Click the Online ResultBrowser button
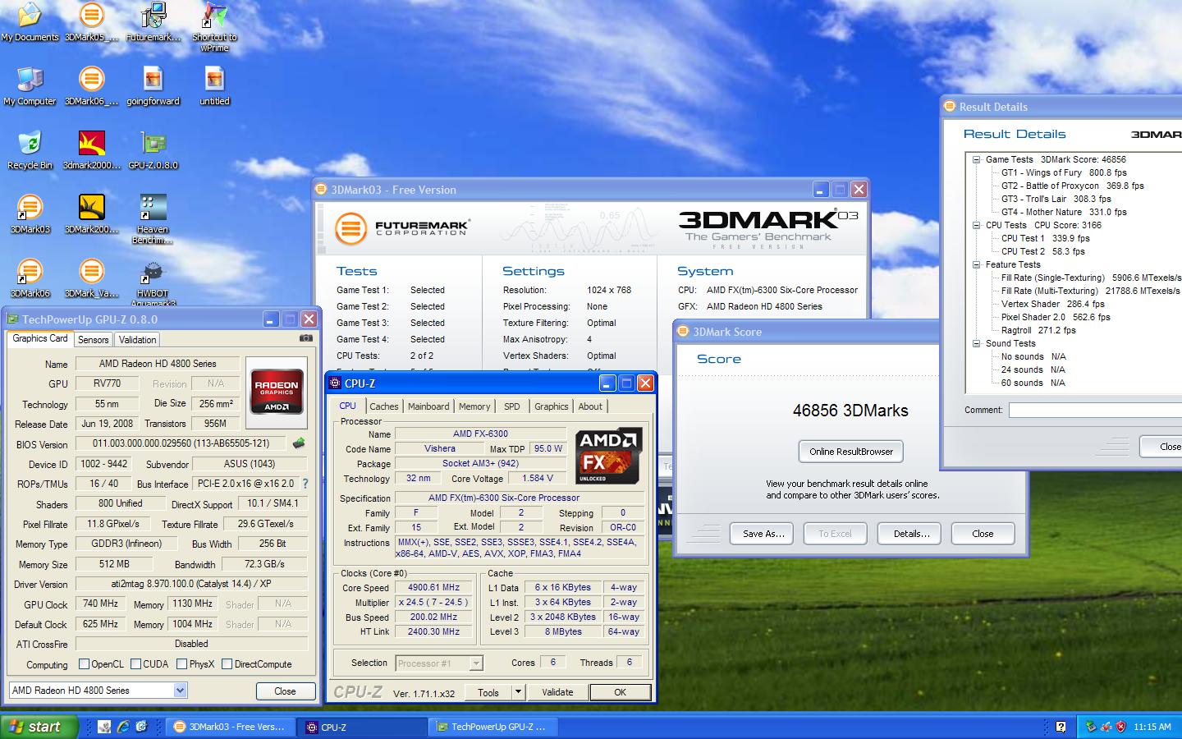This screenshot has height=739, width=1182. 850,452
